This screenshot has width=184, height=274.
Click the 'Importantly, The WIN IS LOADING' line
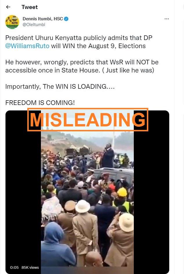tap(60, 86)
